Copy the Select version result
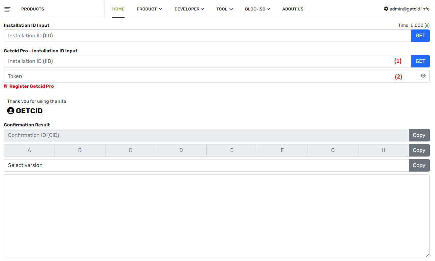 [419, 165]
